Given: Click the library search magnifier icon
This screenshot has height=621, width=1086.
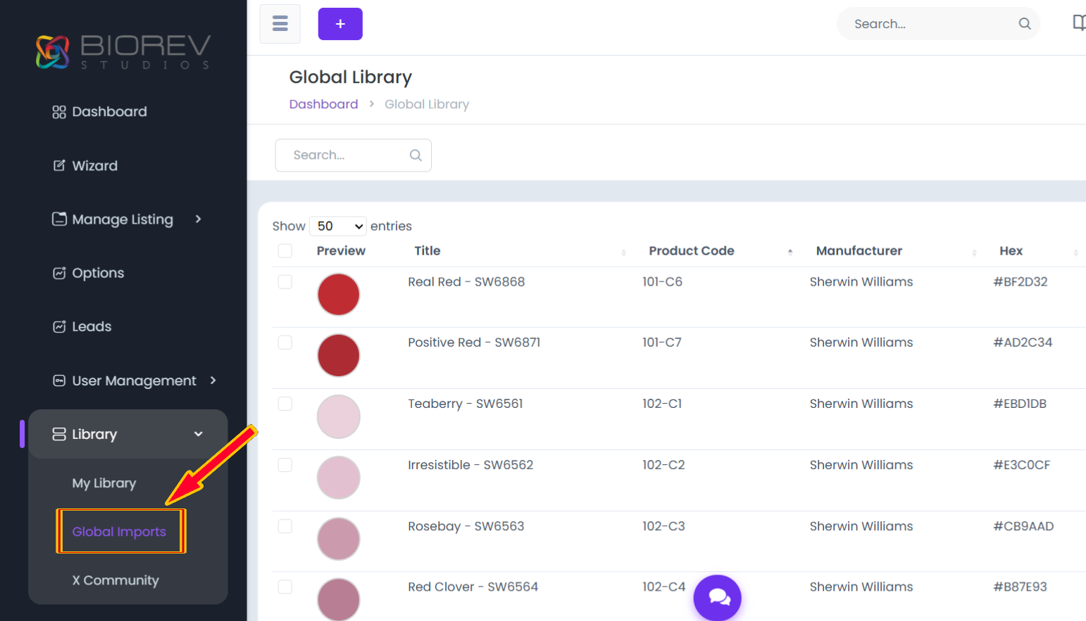Looking at the screenshot, I should 416,155.
